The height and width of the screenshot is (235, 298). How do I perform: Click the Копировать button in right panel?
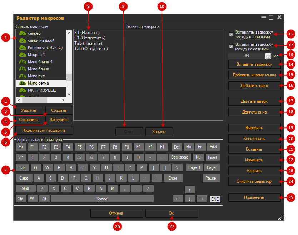click(x=254, y=139)
